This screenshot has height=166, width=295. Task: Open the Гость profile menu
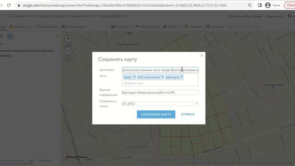click(272, 5)
